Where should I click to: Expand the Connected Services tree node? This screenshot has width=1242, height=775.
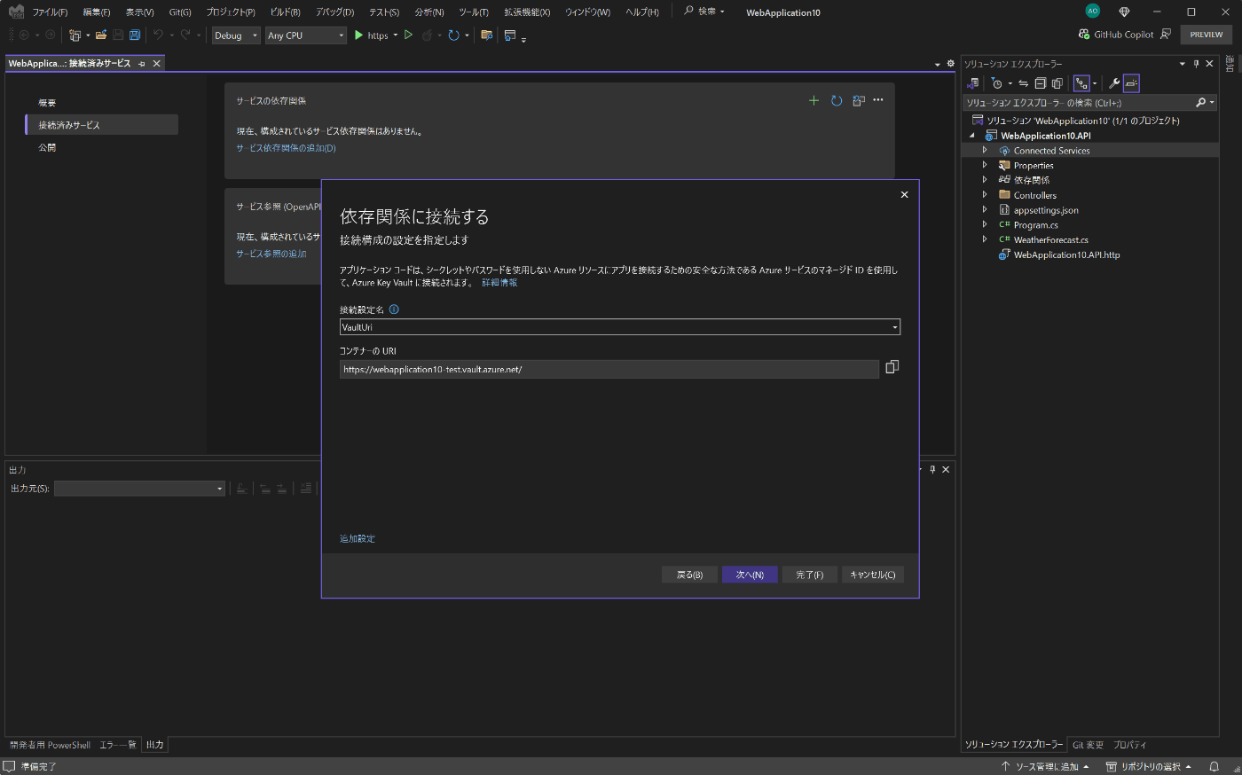click(x=985, y=151)
